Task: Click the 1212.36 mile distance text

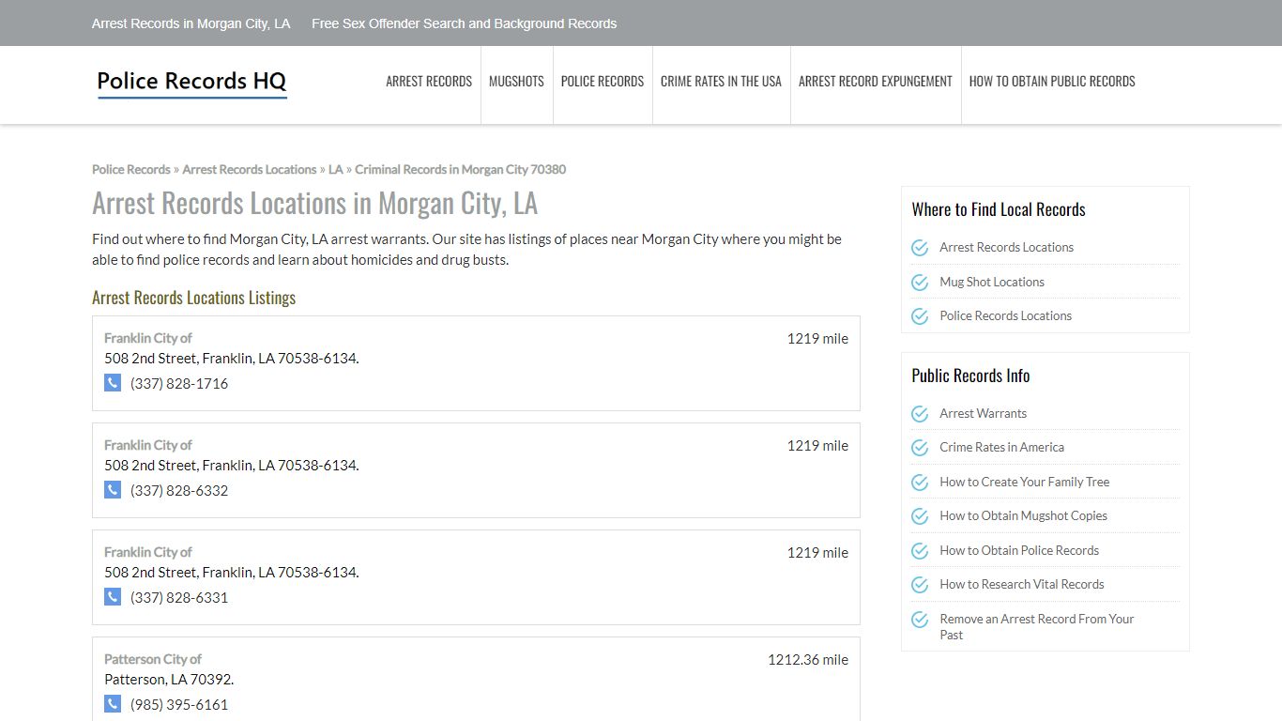Action: 808,660
